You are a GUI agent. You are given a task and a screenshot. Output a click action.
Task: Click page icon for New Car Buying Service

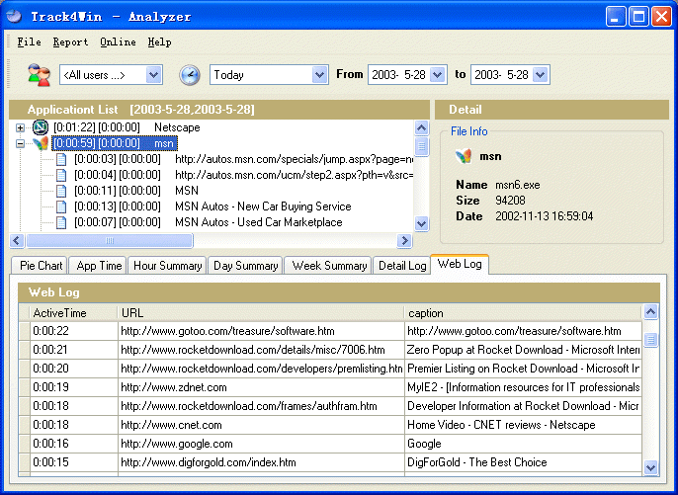[61, 206]
